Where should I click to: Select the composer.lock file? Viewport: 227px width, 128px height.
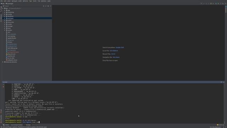(x=12, y=46)
